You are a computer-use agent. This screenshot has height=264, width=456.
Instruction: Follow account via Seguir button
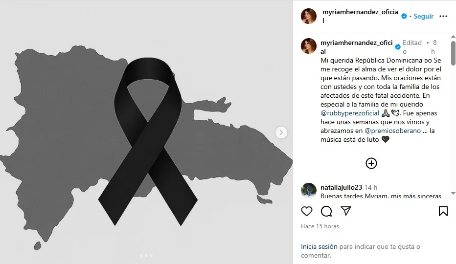423,16
